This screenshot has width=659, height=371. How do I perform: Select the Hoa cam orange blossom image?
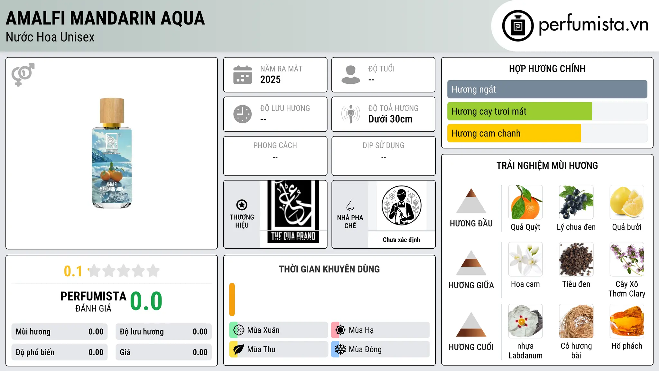coord(525,259)
